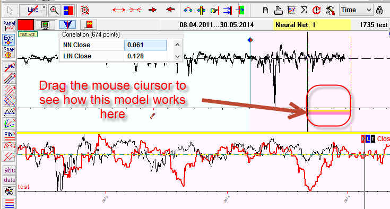Toggle the blue V-shaped button
Screen dimensions: 390x209
67,24
